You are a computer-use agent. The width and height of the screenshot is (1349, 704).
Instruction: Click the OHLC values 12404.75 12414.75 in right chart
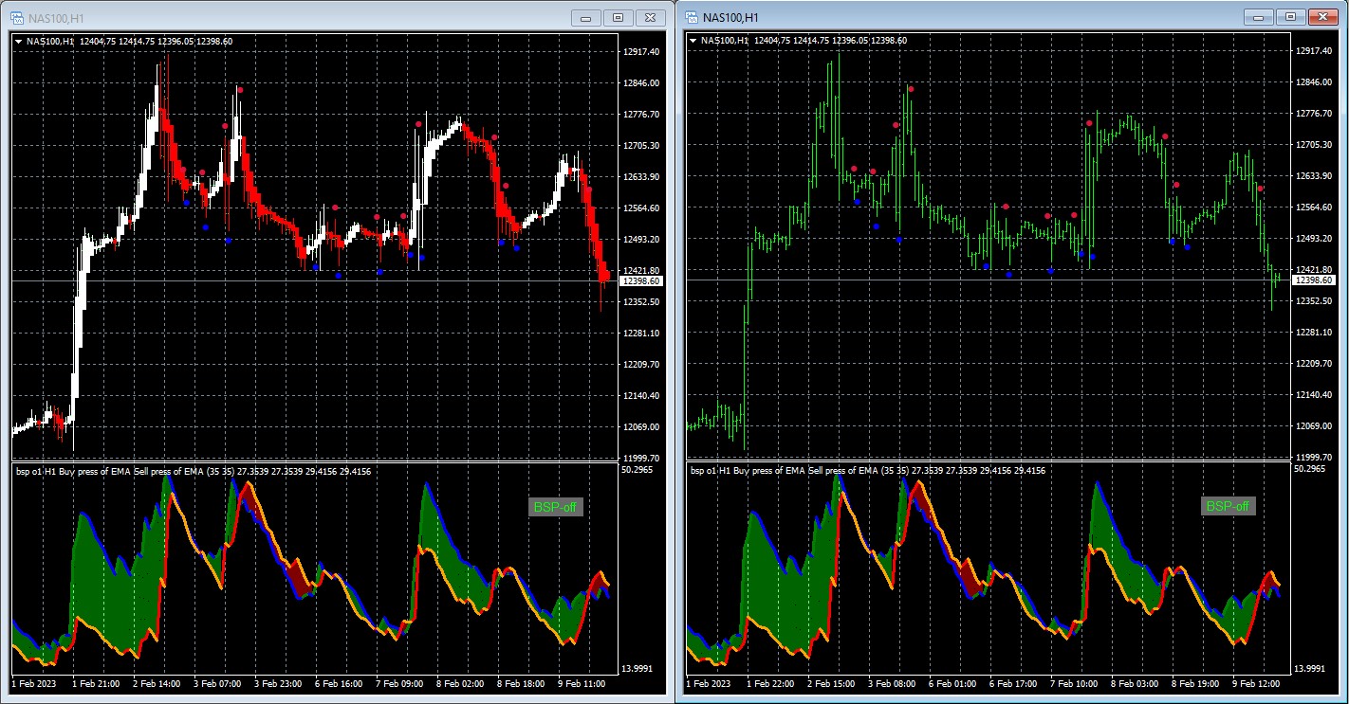[791, 41]
